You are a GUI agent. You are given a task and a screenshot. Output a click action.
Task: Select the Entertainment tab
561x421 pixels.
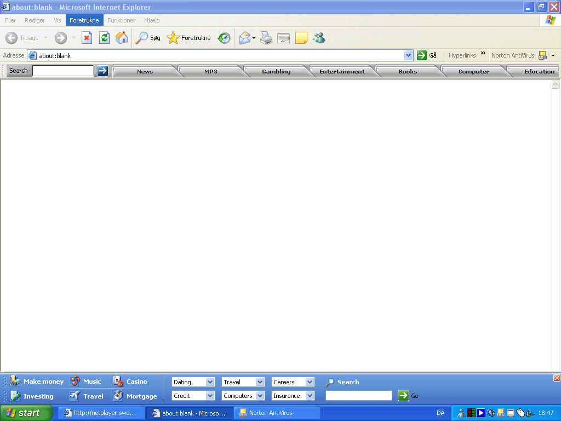[x=342, y=71]
